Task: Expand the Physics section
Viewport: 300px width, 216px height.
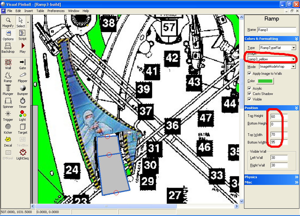Action: pyautogui.click(x=271, y=177)
